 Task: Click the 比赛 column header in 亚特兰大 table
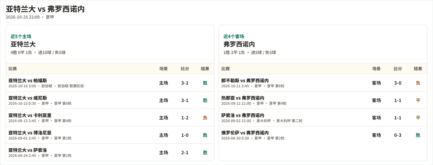click(13, 69)
